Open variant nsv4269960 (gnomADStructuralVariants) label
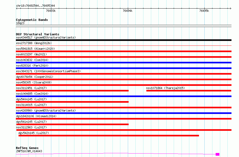 [46, 110]
